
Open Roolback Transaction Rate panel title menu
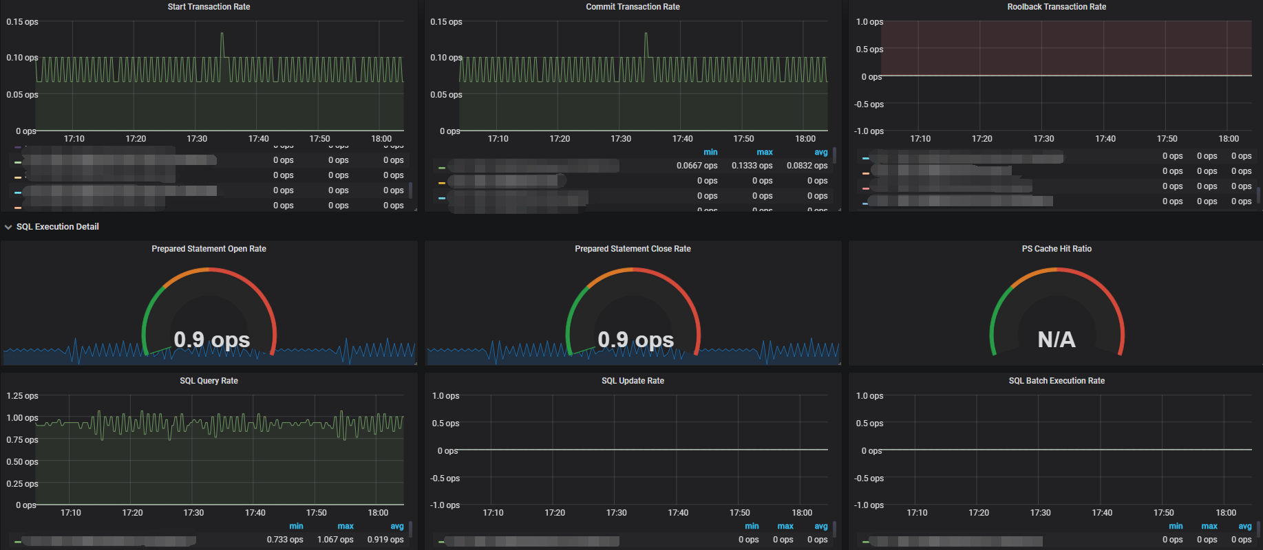(1057, 7)
